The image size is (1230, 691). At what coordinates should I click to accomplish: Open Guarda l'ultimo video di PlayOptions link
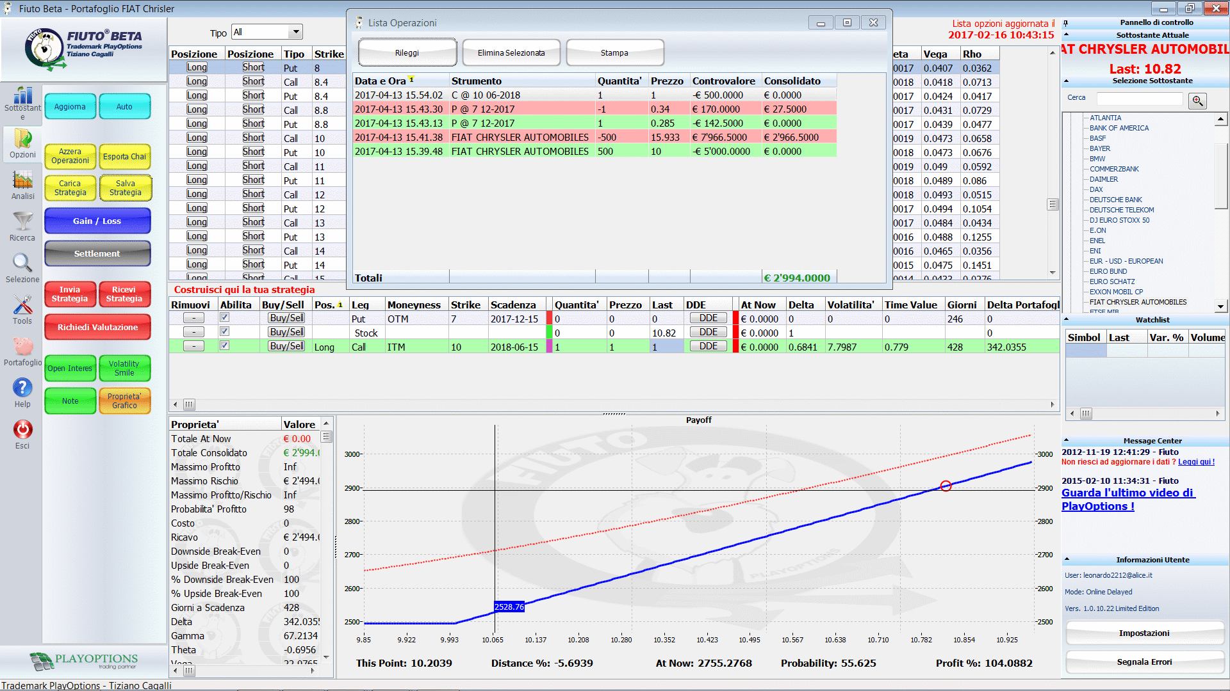click(x=1127, y=499)
